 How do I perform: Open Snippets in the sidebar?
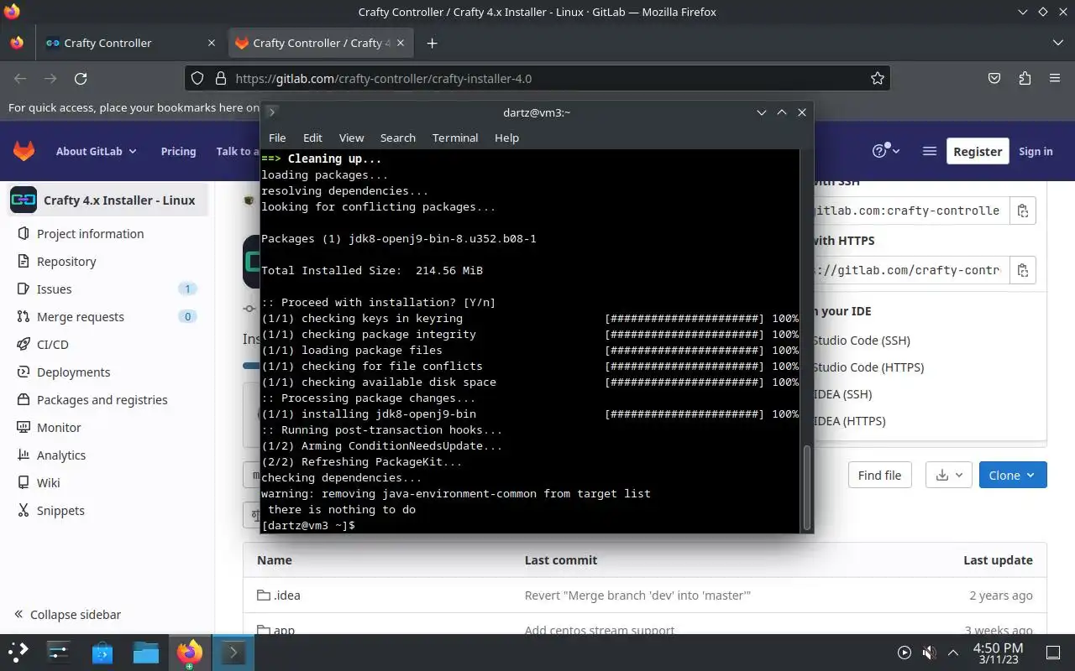pyautogui.click(x=107, y=511)
